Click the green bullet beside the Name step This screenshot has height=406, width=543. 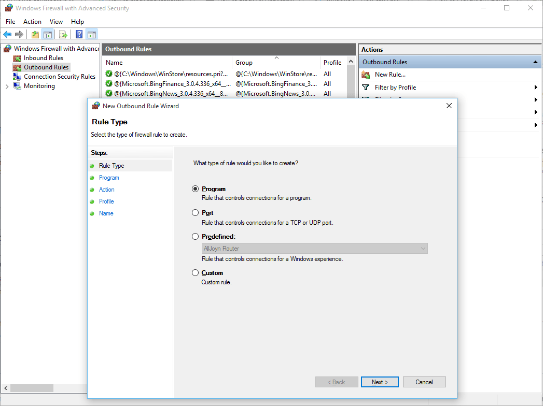(92, 214)
